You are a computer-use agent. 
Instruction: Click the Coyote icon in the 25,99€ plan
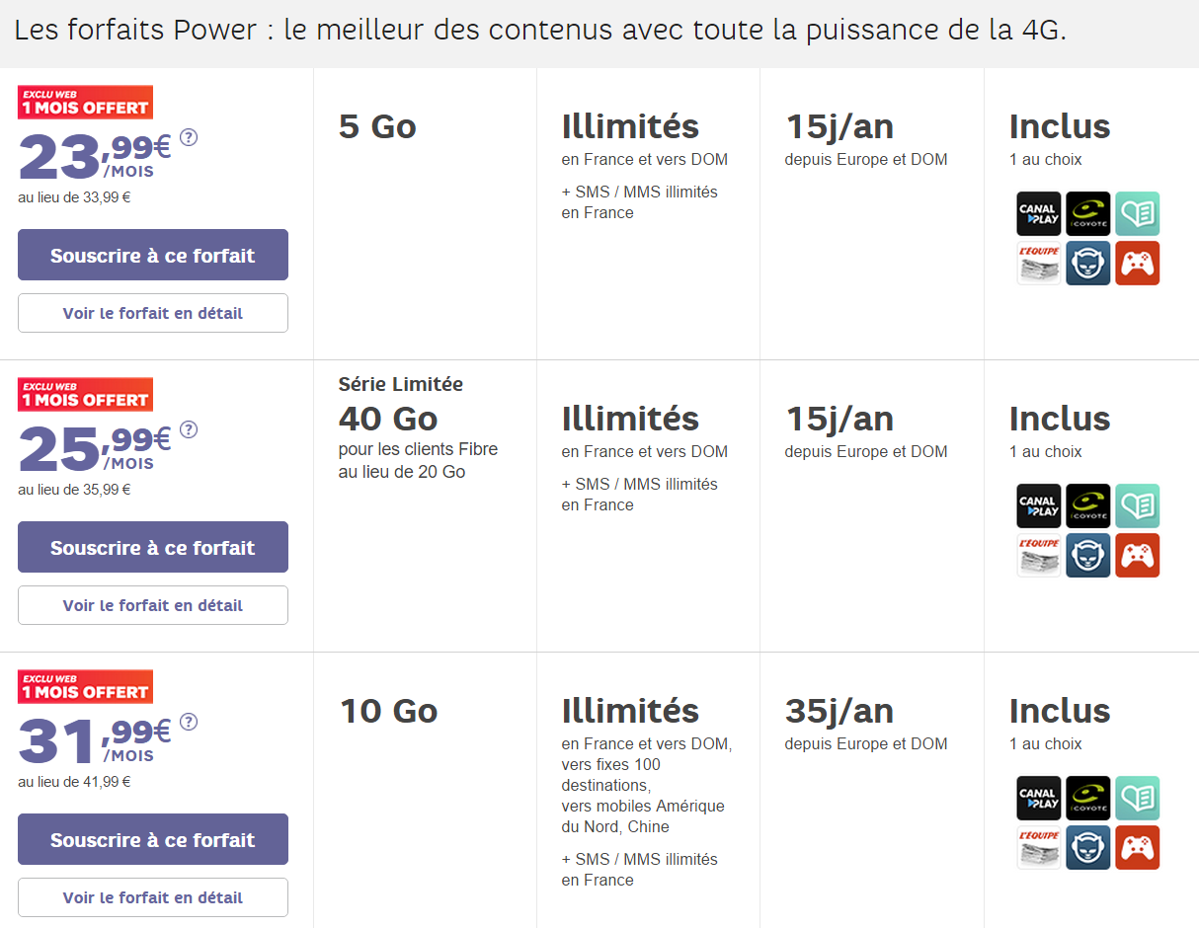coord(1087,505)
